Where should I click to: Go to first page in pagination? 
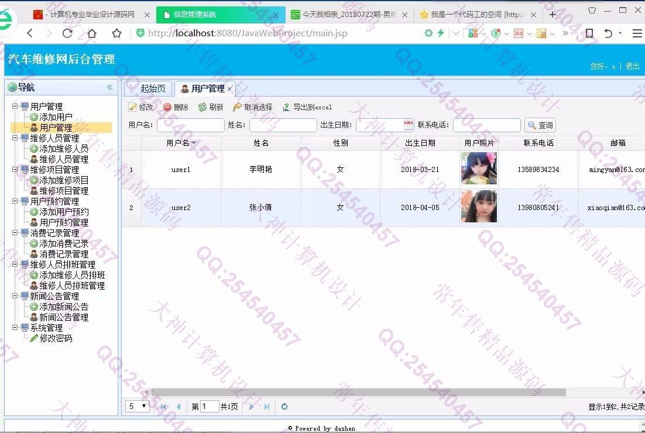pyautogui.click(x=163, y=407)
